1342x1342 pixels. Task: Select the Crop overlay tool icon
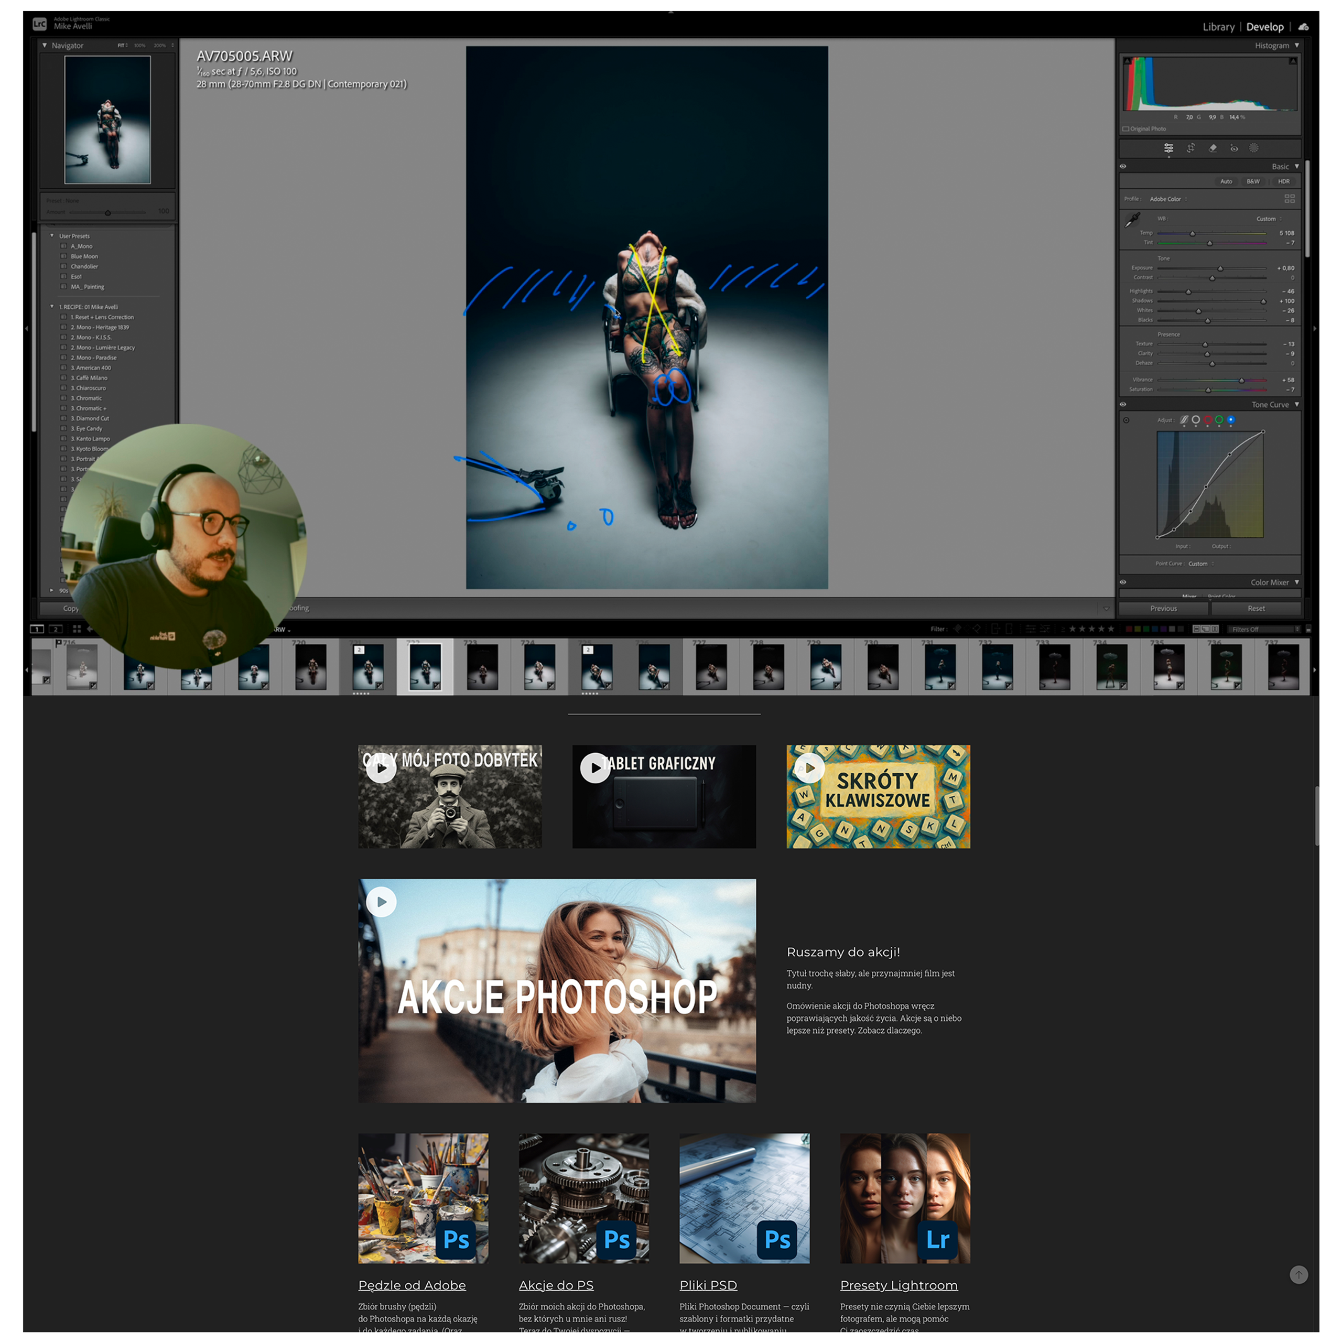click(1191, 148)
